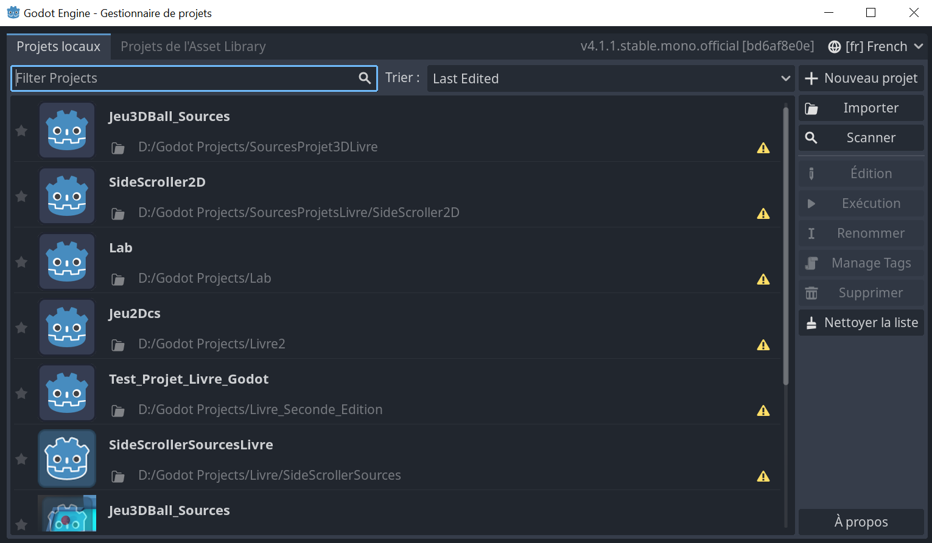Viewport: 932px width, 543px height.
Task: Mark Jeu2Dcs as favorite
Action: 21,328
